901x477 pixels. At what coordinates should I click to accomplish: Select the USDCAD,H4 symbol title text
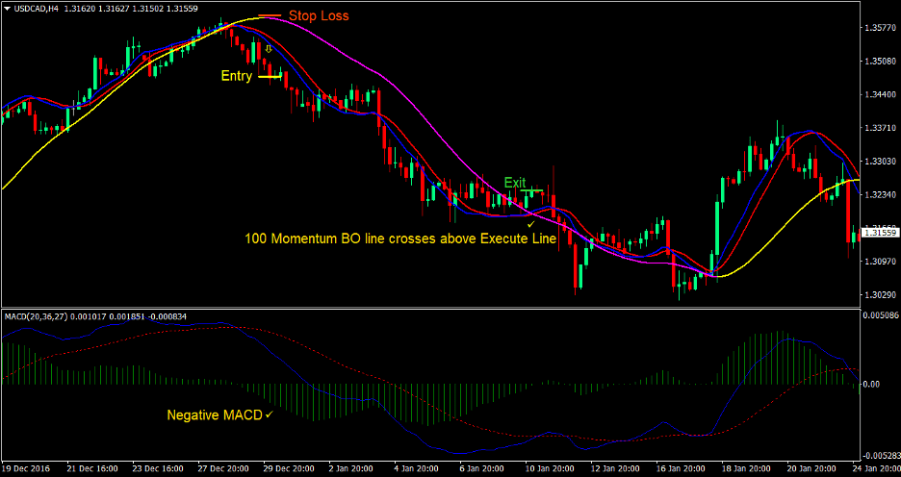[35, 9]
